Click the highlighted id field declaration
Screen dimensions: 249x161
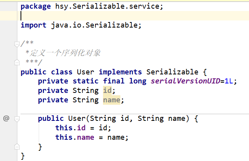107,91
